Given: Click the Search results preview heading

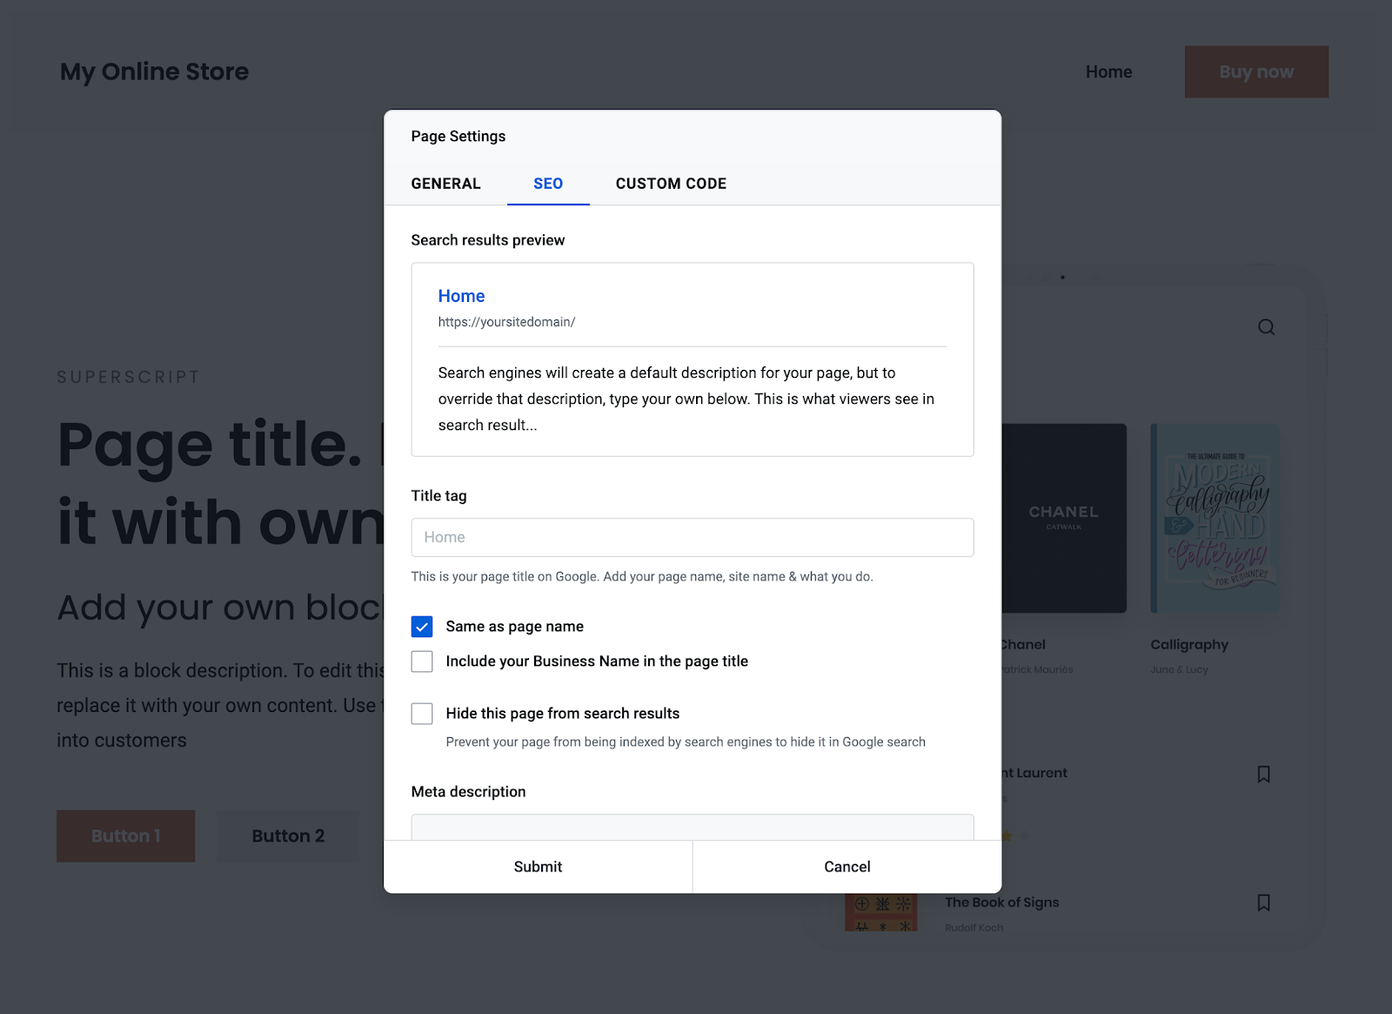Looking at the screenshot, I should 488,240.
